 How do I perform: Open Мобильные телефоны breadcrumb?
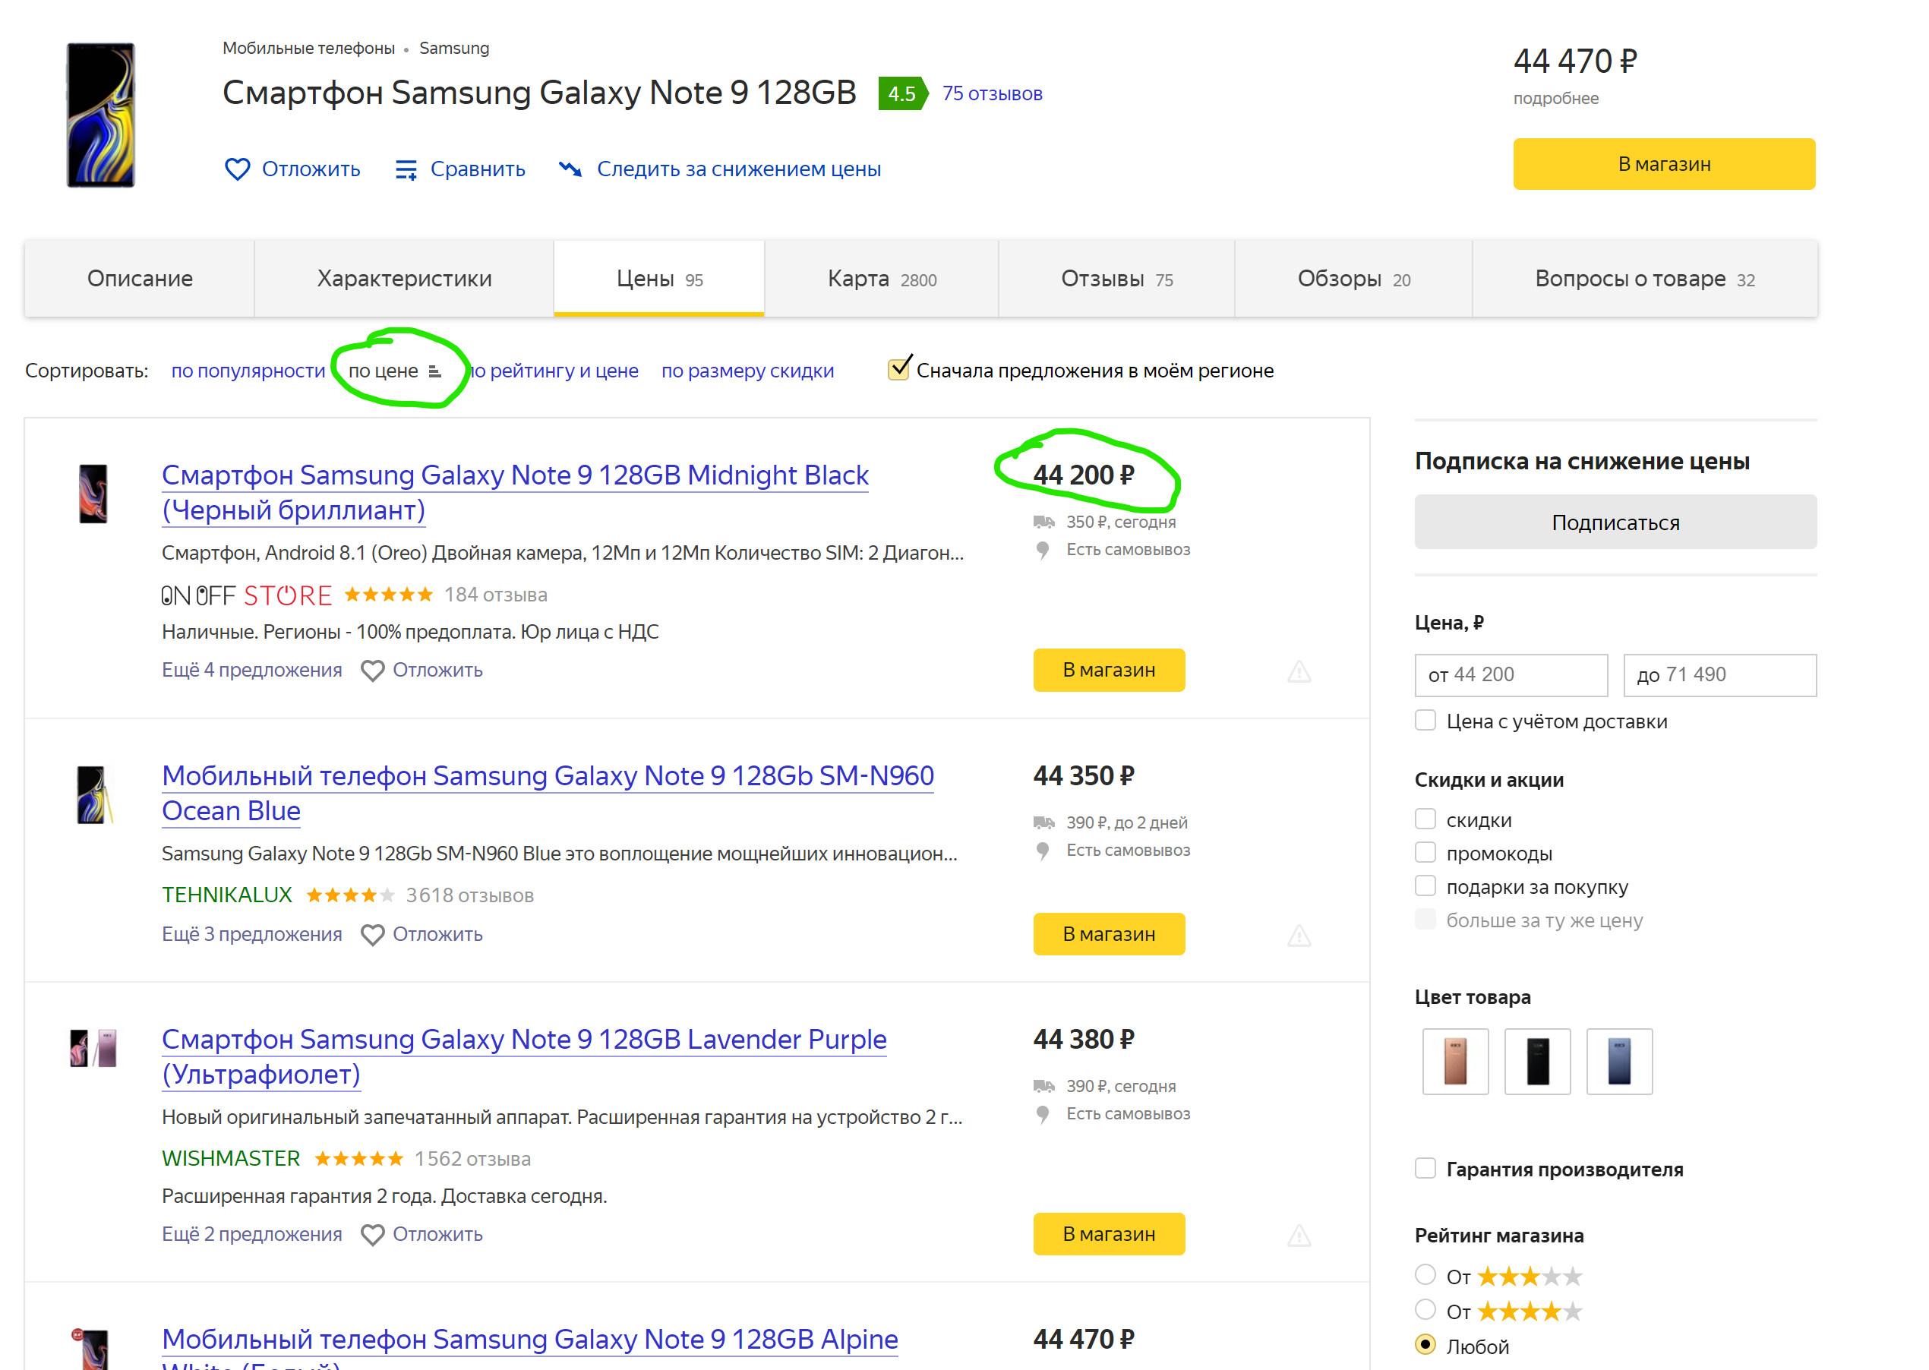pyautogui.click(x=308, y=48)
